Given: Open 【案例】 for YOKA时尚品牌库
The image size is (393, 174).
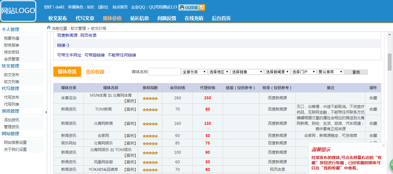Looking at the screenshot, I should click(130, 169).
